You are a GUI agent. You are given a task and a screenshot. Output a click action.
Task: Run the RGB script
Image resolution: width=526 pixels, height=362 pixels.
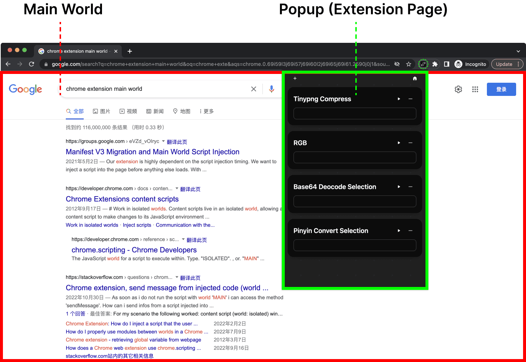pyautogui.click(x=399, y=143)
